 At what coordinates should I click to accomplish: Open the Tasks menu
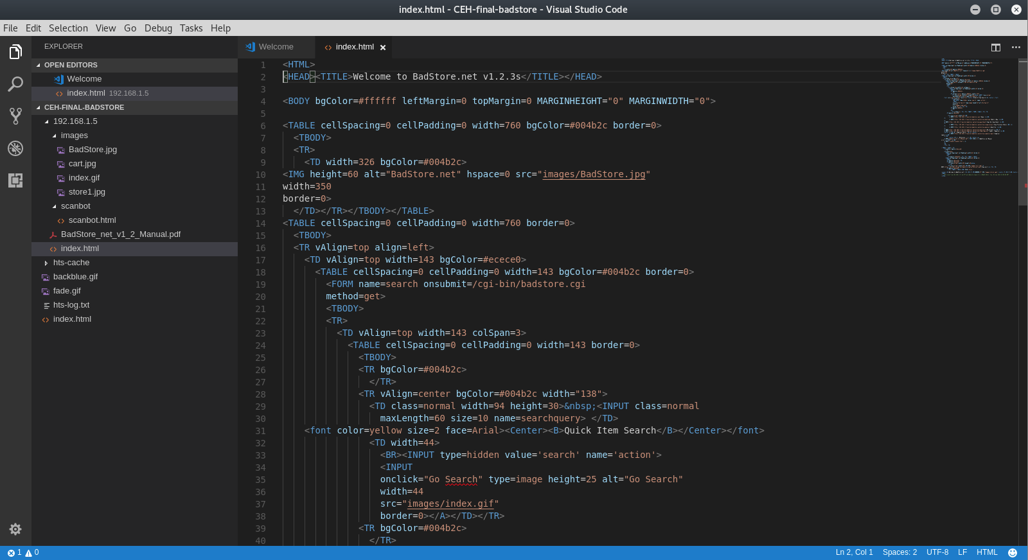pos(191,28)
